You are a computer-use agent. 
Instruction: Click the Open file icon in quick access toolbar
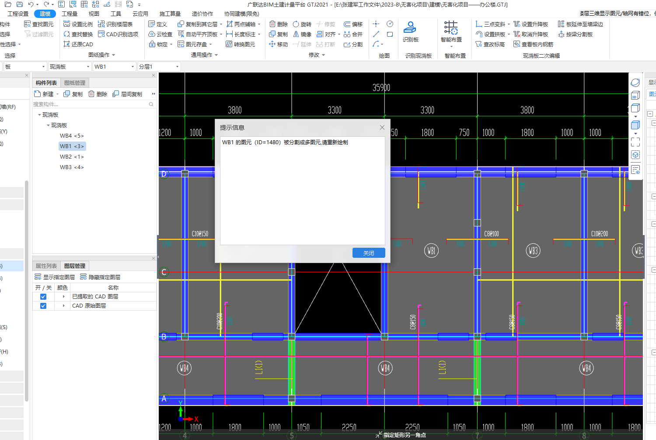click(8, 4)
